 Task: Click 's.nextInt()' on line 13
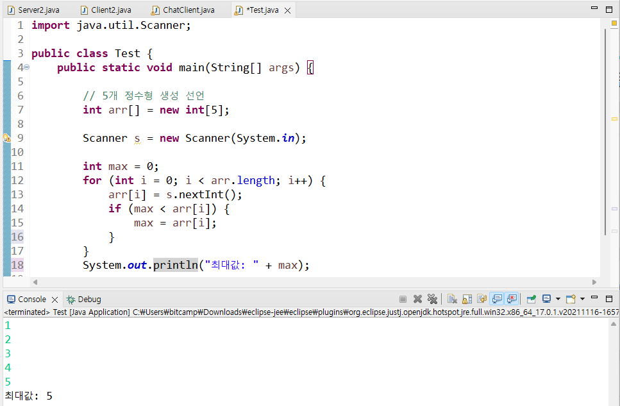coord(201,195)
